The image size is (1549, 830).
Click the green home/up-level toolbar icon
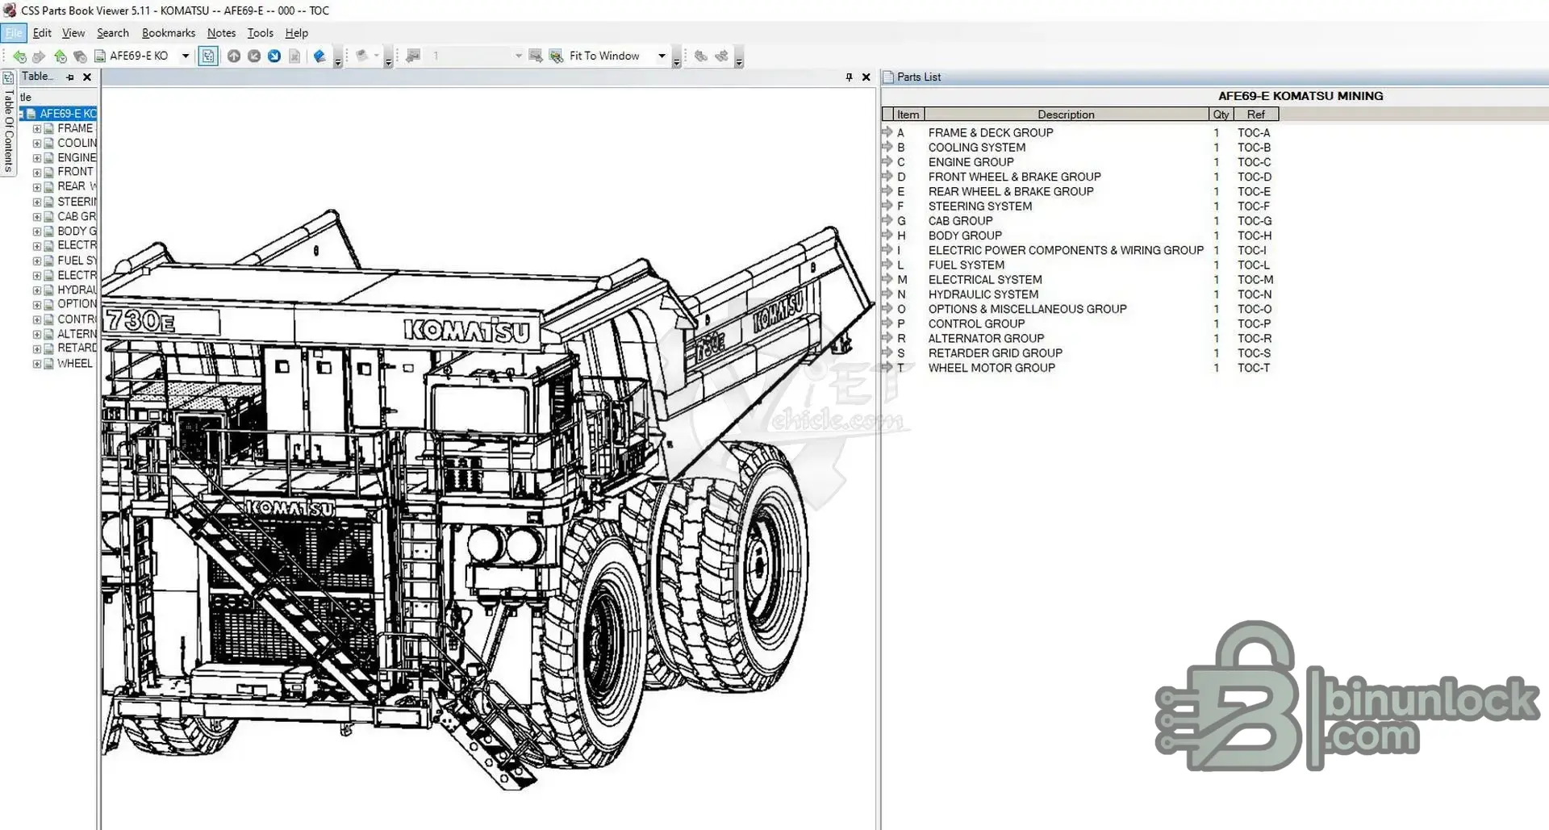pyautogui.click(x=61, y=56)
